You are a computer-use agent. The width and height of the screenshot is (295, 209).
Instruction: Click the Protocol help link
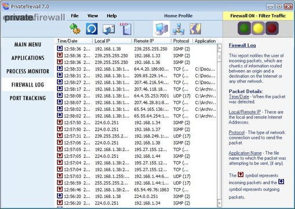[236, 132]
